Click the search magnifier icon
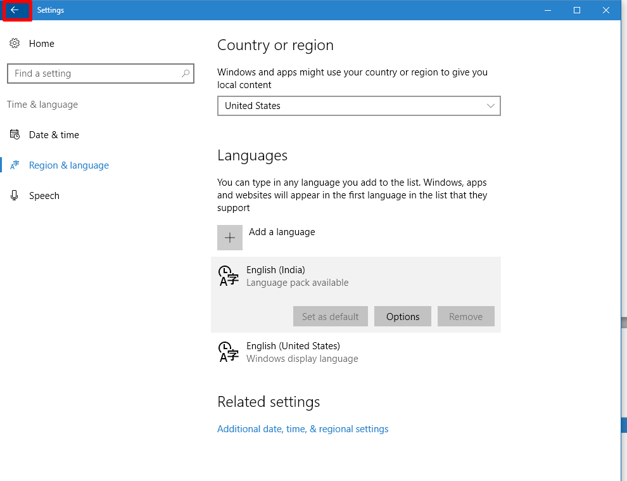627x481 pixels. 185,74
